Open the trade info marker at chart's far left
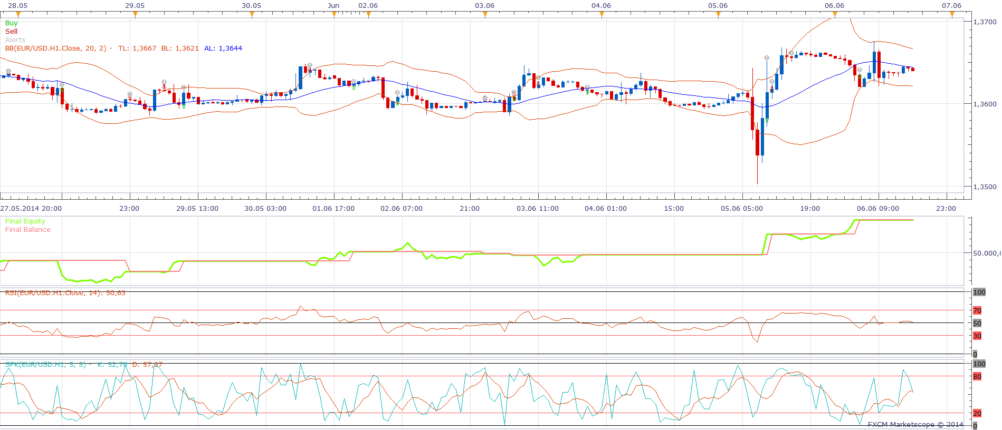The width and height of the screenshot is (1002, 430). click(8, 71)
